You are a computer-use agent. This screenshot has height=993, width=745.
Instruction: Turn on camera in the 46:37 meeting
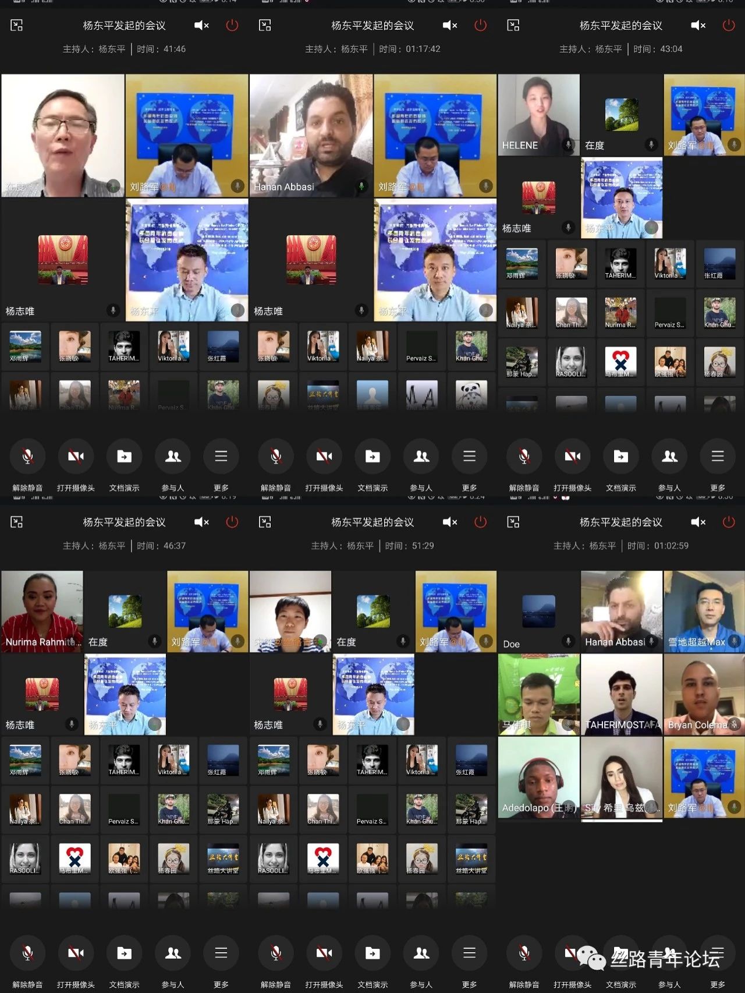tap(76, 953)
